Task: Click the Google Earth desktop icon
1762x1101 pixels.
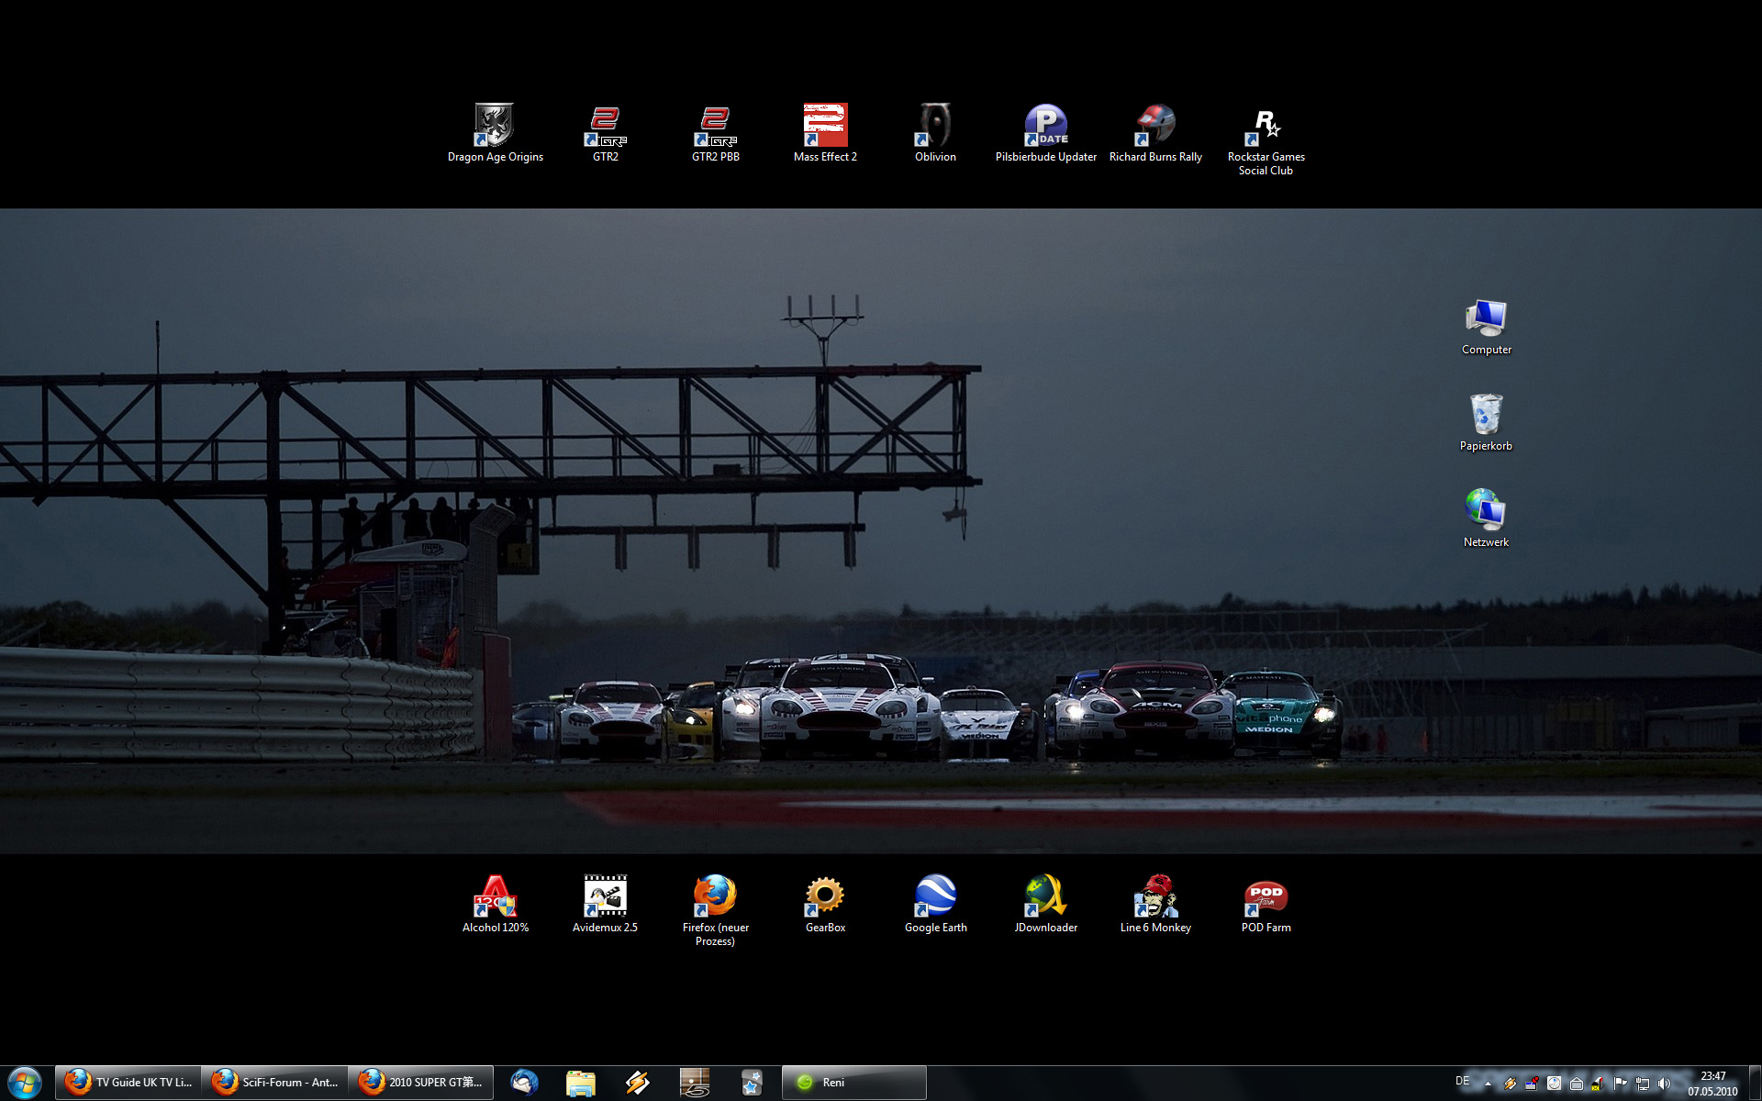Action: (935, 897)
